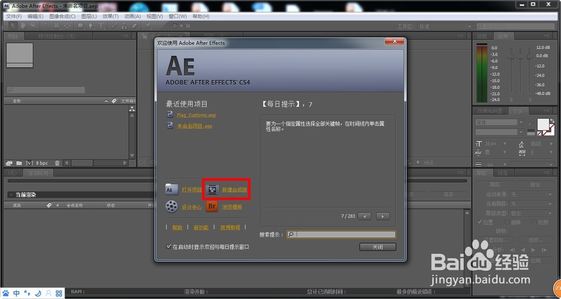Show the next daily tip arrow button

(383, 216)
